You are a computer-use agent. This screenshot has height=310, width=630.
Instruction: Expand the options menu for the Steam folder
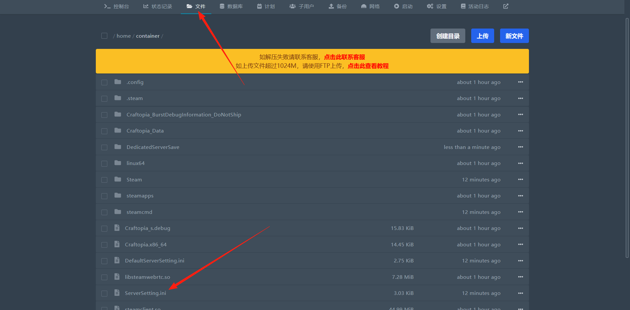(x=520, y=179)
